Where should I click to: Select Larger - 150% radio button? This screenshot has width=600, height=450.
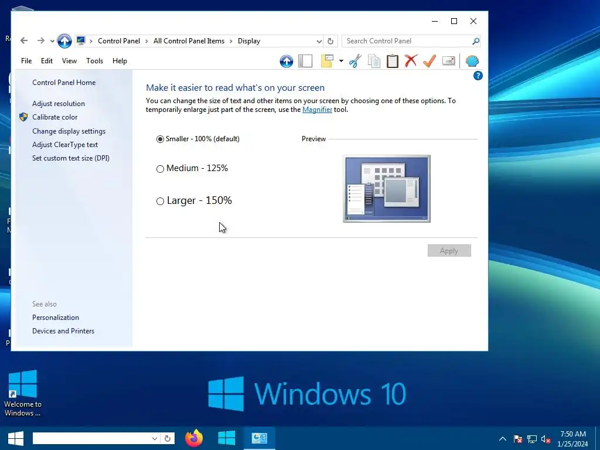pos(160,202)
